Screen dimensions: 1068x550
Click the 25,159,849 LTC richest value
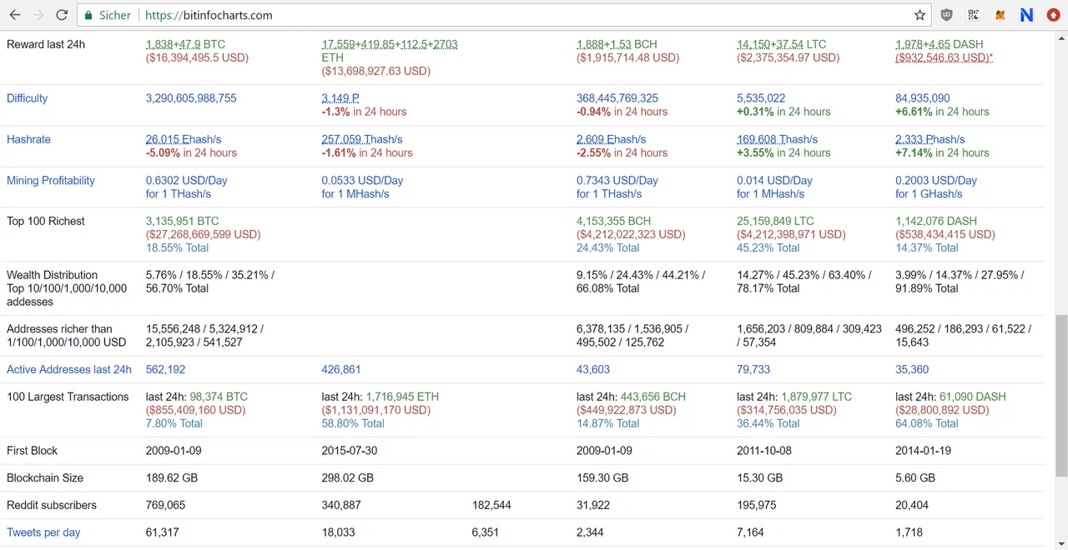(x=775, y=221)
